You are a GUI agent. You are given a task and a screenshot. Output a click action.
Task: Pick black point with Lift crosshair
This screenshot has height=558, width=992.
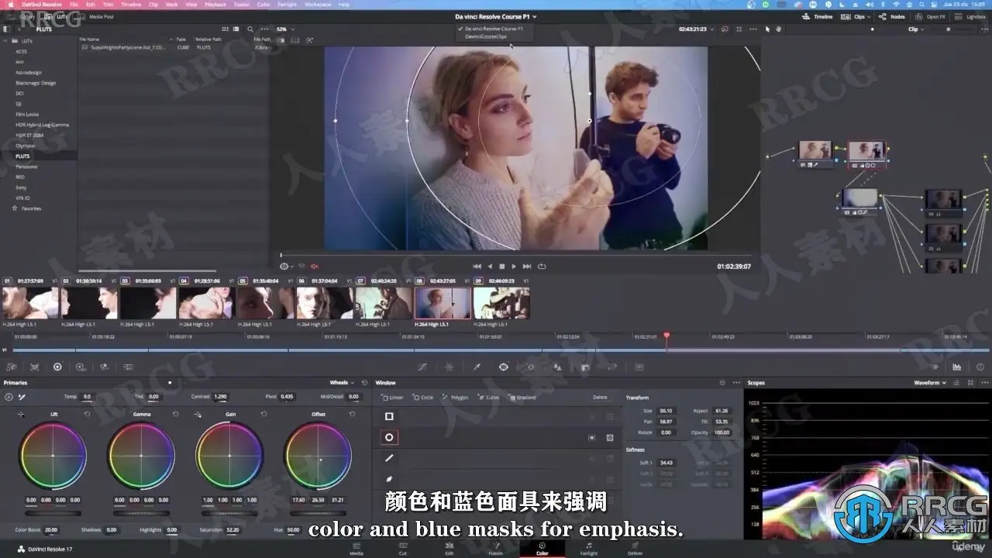[21, 415]
